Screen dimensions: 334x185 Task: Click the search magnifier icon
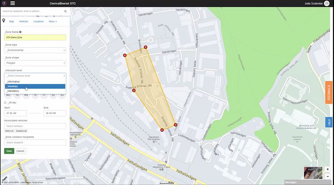tap(65, 11)
